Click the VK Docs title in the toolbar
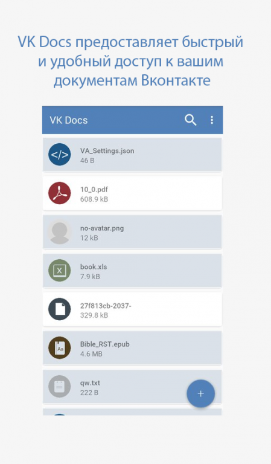The width and height of the screenshot is (271, 464). (69, 120)
